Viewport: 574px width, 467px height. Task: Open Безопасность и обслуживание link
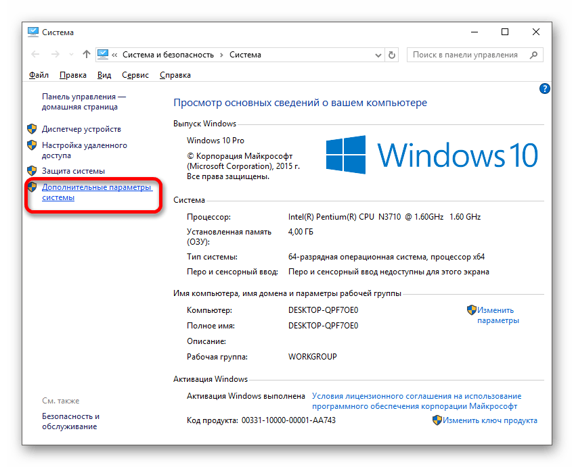pyautogui.click(x=70, y=421)
